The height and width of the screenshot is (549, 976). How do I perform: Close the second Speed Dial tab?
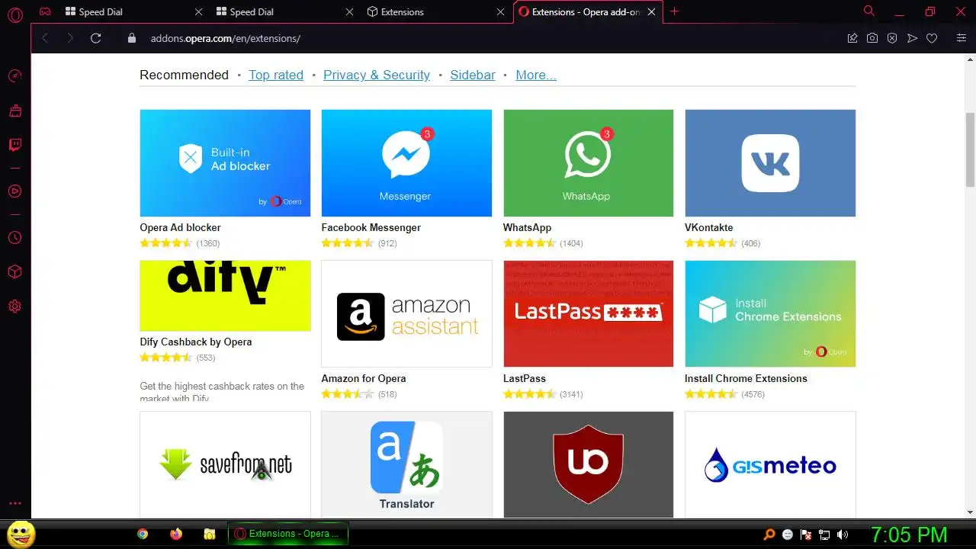coord(350,12)
